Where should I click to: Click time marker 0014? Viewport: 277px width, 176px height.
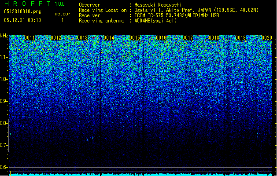click(x=109, y=38)
